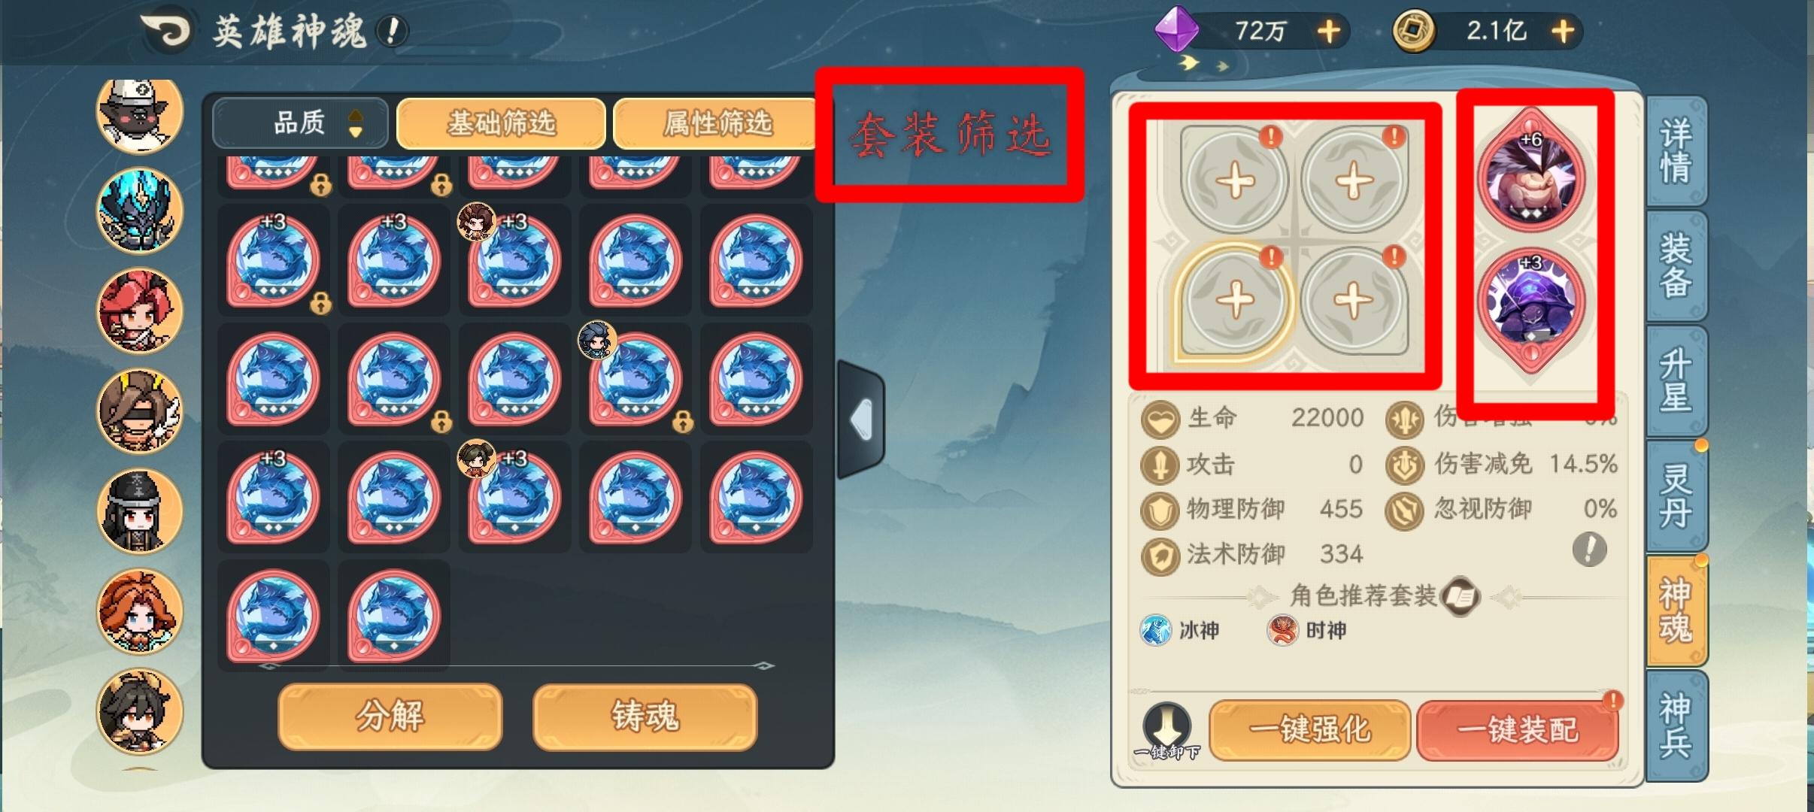Expand the 基础筛选 filter
The image size is (1814, 812).
point(501,123)
